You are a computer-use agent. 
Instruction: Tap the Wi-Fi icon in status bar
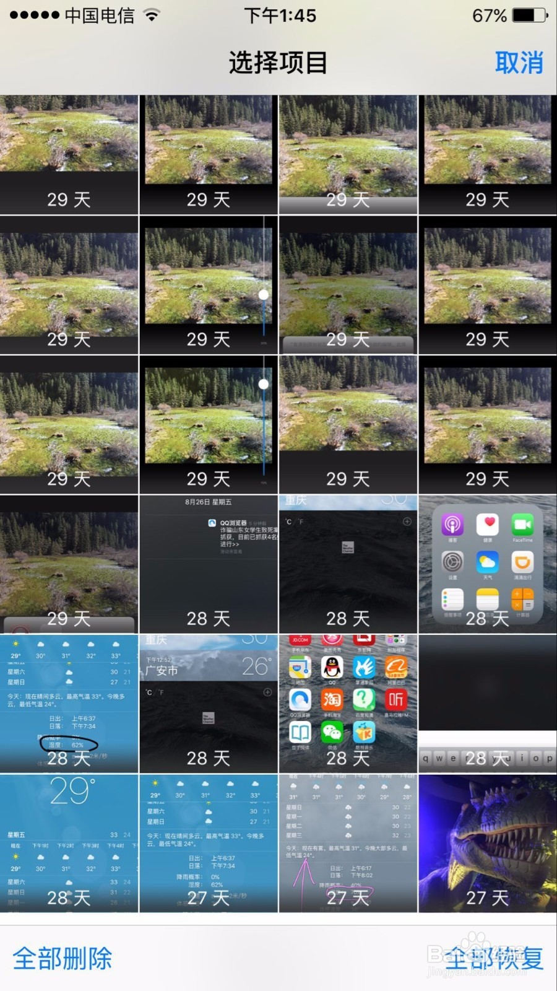(x=152, y=15)
